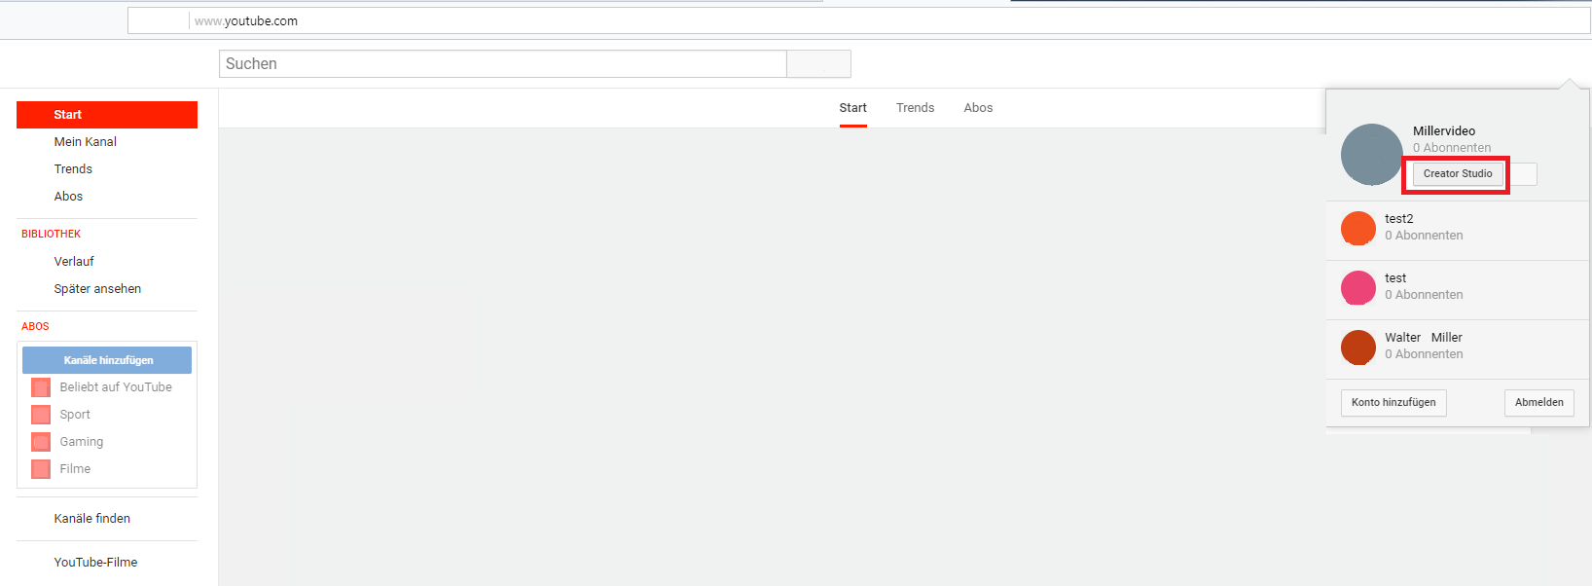
Task: Open the Filme channel link
Action: [x=75, y=469]
